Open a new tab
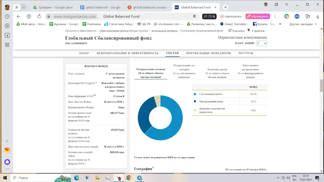The height and width of the screenshot is (182, 324). (225, 7)
